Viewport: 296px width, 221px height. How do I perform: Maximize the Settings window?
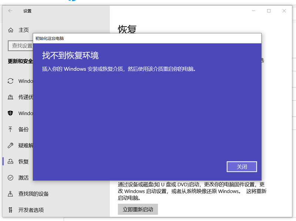click(269, 11)
